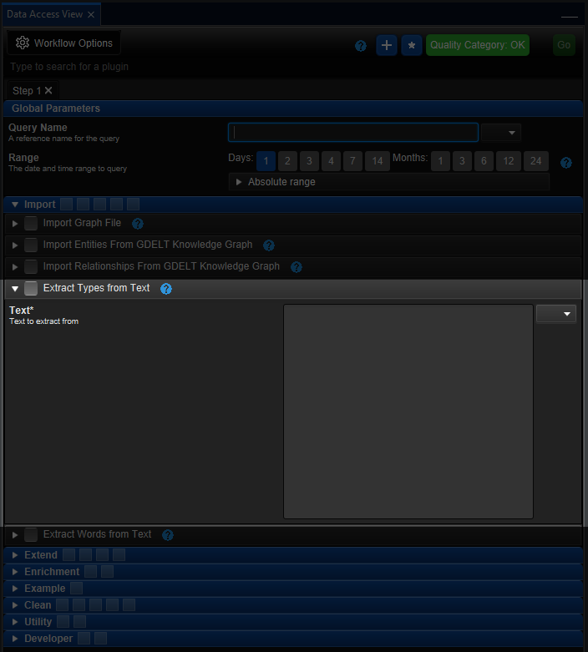Click the favourites star icon

tap(411, 45)
